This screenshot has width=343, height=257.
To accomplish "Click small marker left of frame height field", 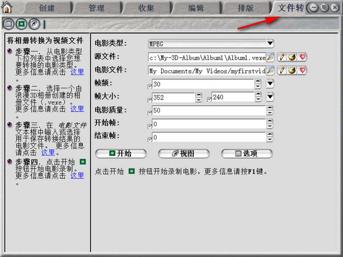I will click(x=209, y=99).
